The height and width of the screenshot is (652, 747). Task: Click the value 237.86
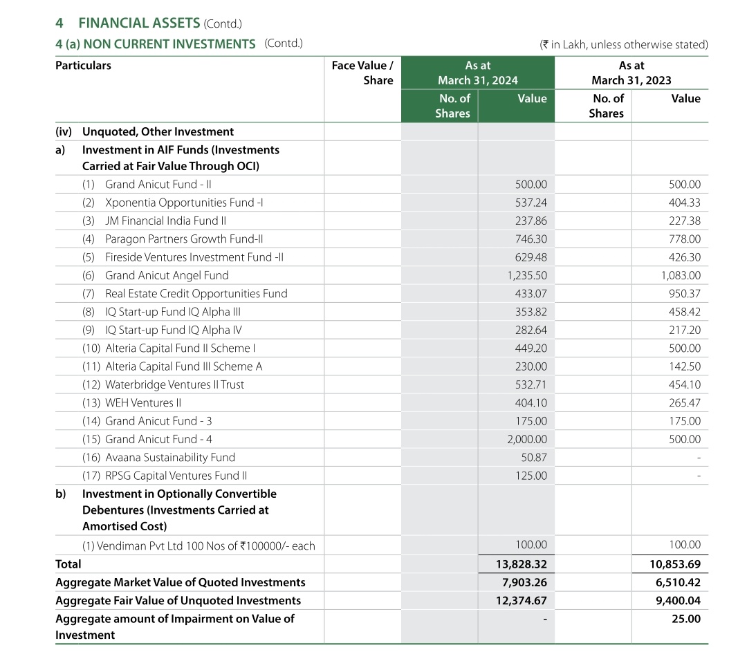(531, 221)
